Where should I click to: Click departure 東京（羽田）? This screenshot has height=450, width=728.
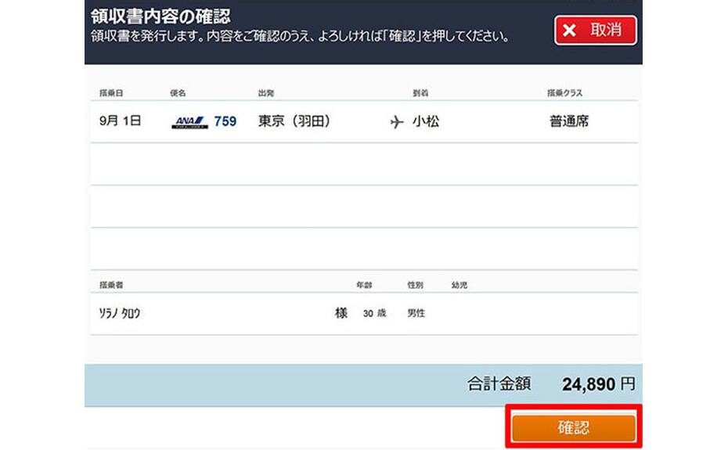point(294,121)
